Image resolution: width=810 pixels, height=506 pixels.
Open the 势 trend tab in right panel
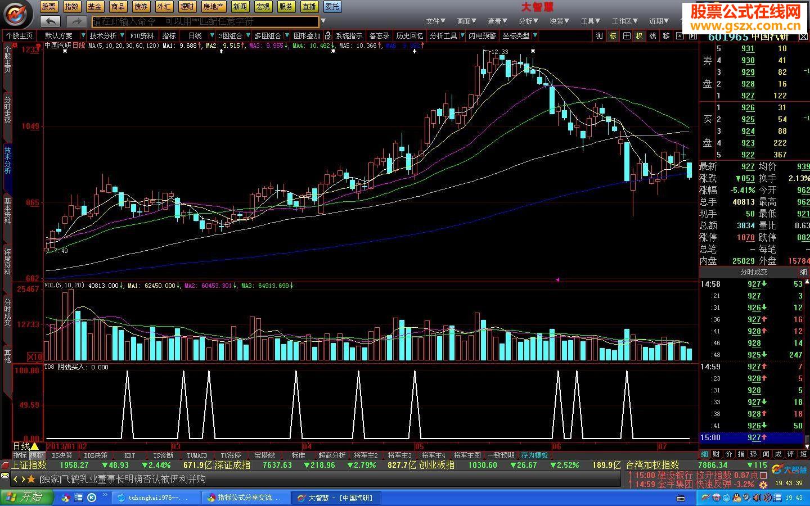[754, 454]
